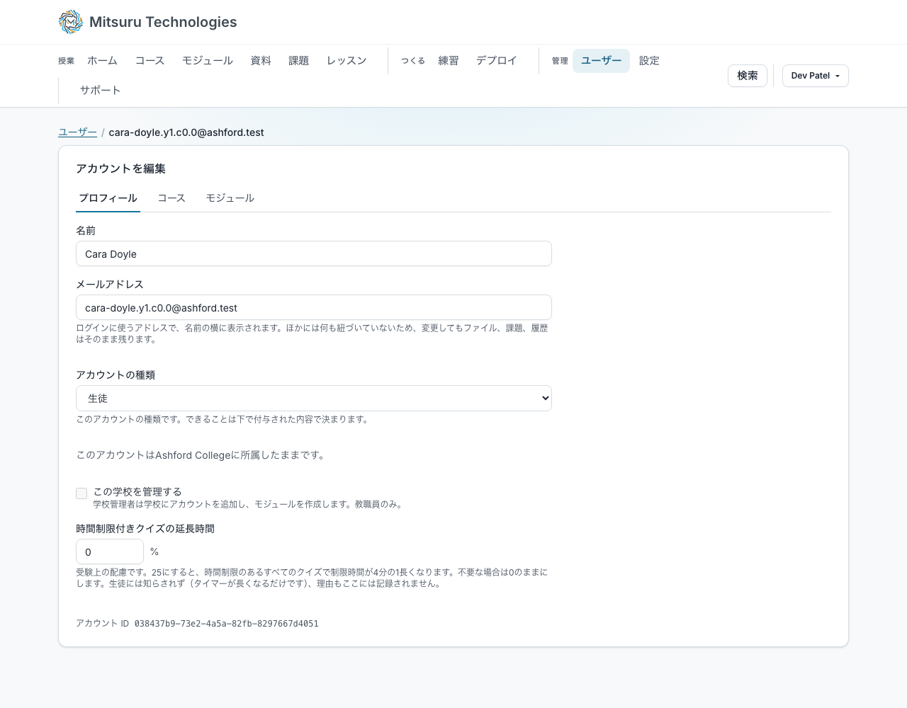Open the アカウントの種類 dropdown showing 生徒

(314, 398)
